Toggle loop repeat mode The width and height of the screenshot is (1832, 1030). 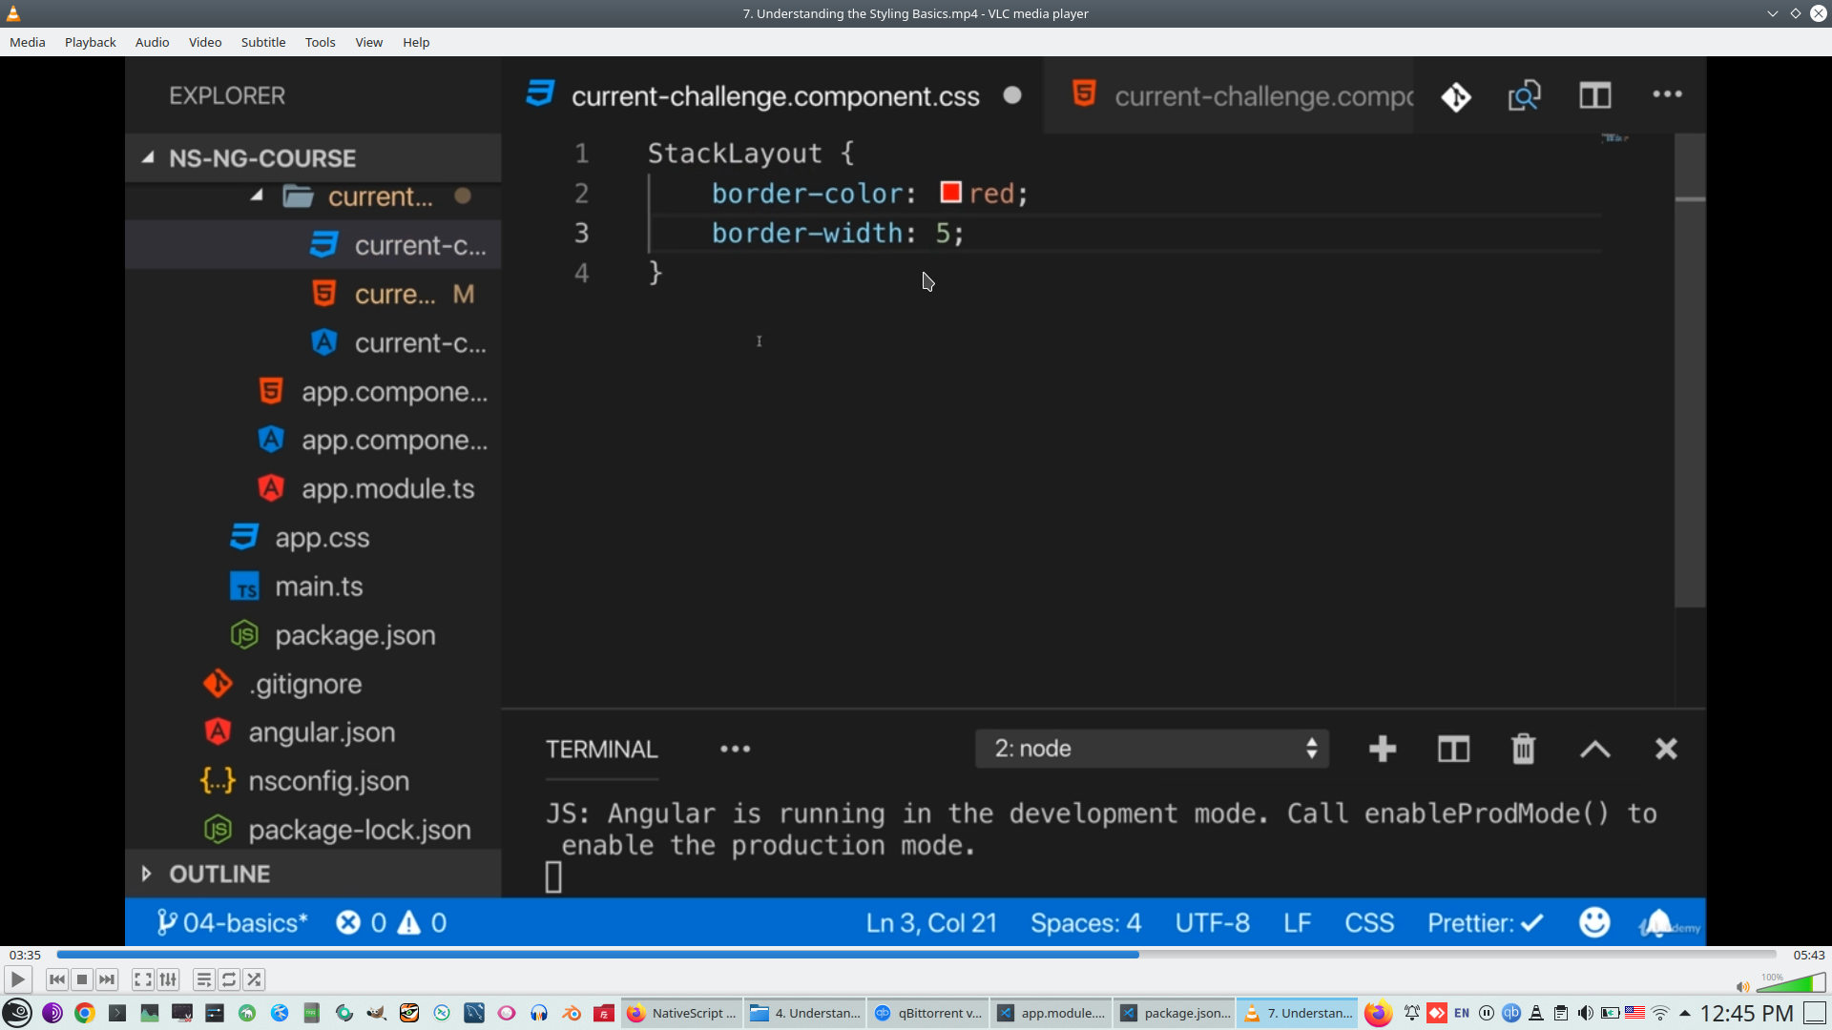(x=229, y=979)
